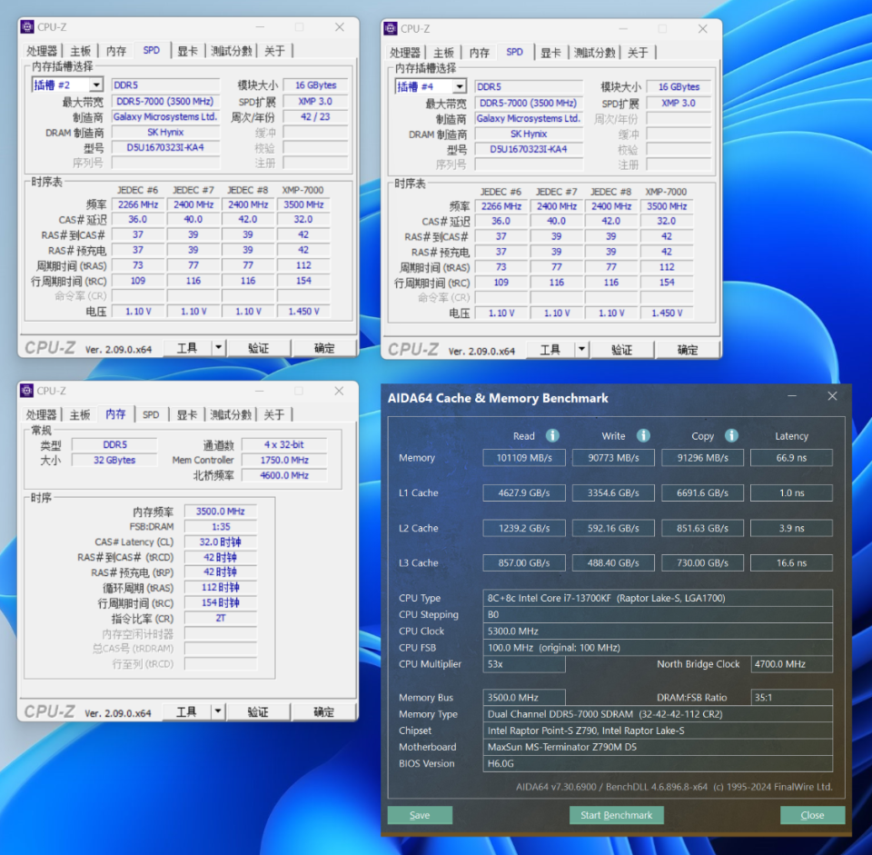
Task: Minimize the AIDA64 benchmark window
Action: (x=792, y=396)
